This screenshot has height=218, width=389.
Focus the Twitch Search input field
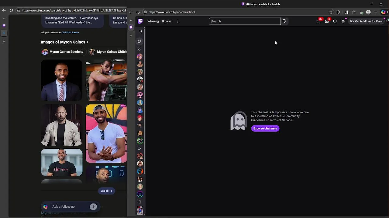[245, 21]
